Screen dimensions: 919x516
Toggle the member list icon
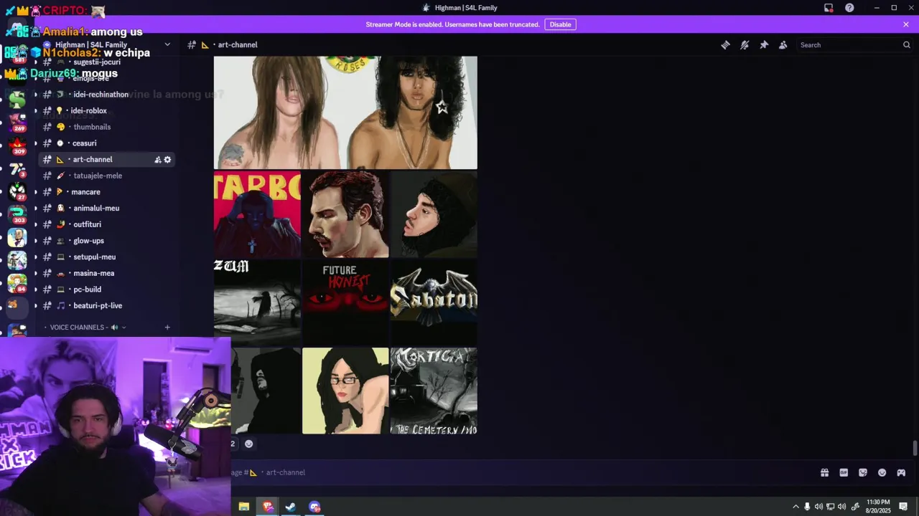click(783, 44)
